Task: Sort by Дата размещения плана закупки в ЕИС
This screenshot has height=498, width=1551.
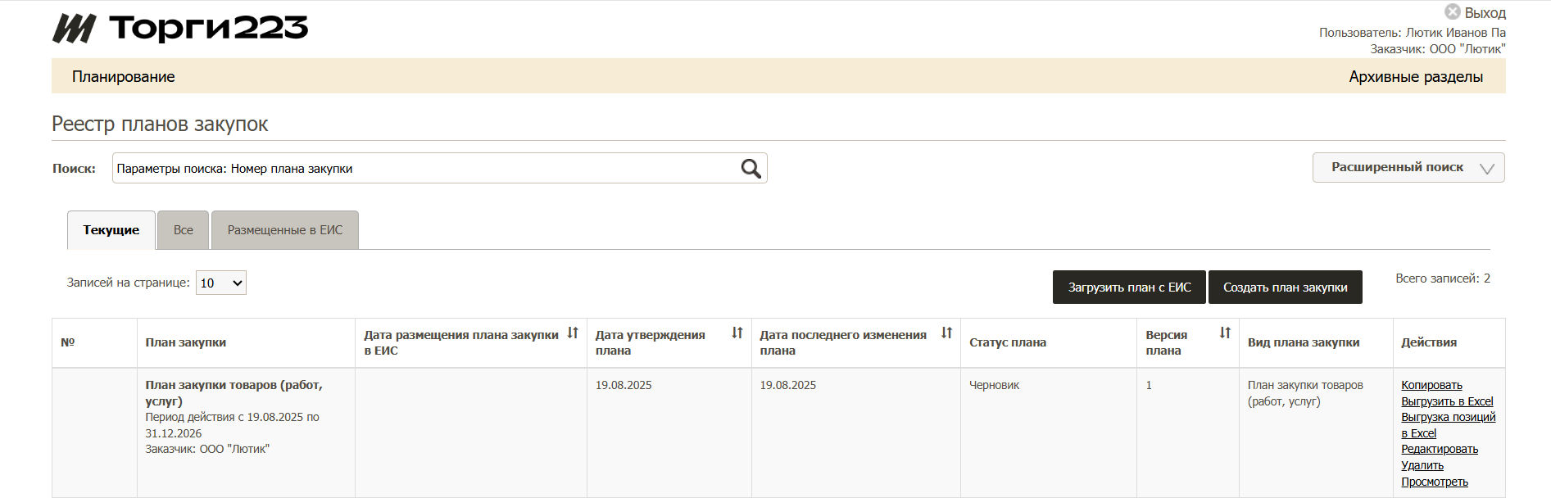Action: [x=573, y=333]
